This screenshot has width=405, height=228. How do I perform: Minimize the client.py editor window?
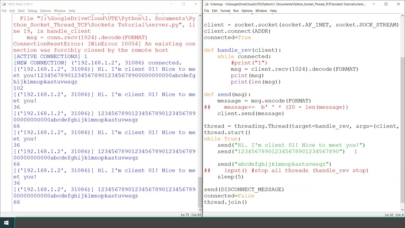[374, 4]
